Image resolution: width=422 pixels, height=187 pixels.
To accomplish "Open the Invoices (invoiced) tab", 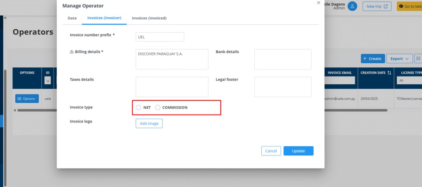I will (x=149, y=18).
